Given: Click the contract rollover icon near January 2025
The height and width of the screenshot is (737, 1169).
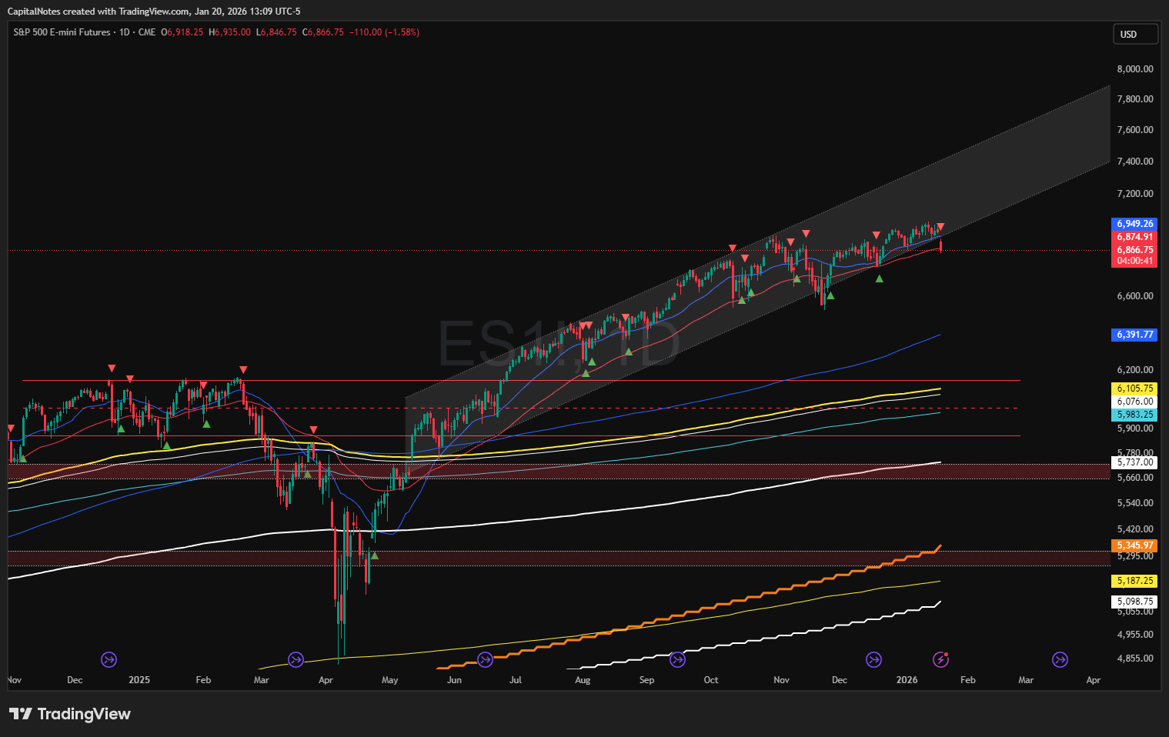Looking at the screenshot, I should (x=109, y=659).
